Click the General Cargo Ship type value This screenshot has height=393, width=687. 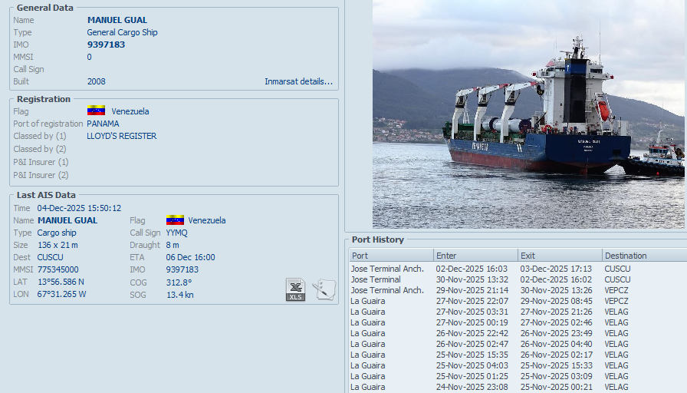(x=122, y=32)
